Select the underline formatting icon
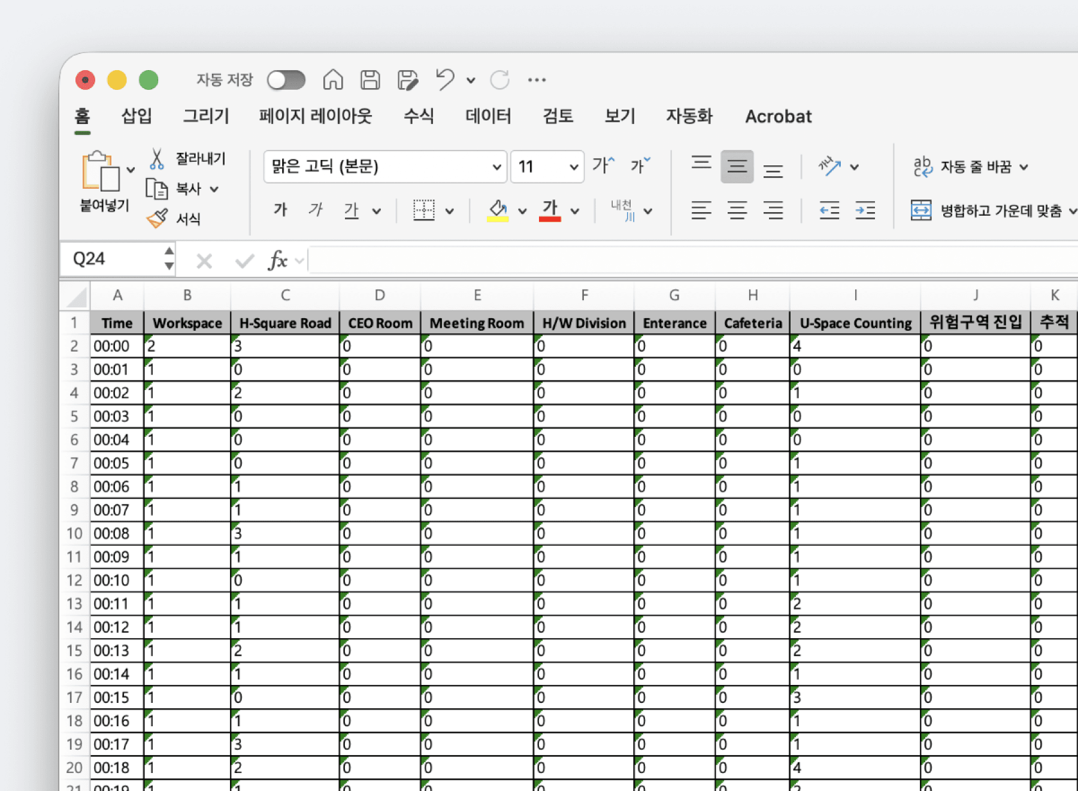1078x791 pixels. [x=353, y=210]
